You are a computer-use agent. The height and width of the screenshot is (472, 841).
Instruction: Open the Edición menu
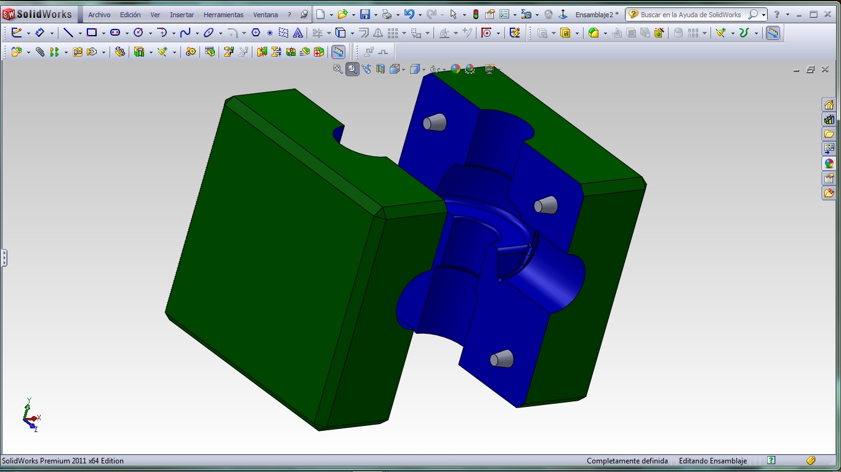coord(130,15)
